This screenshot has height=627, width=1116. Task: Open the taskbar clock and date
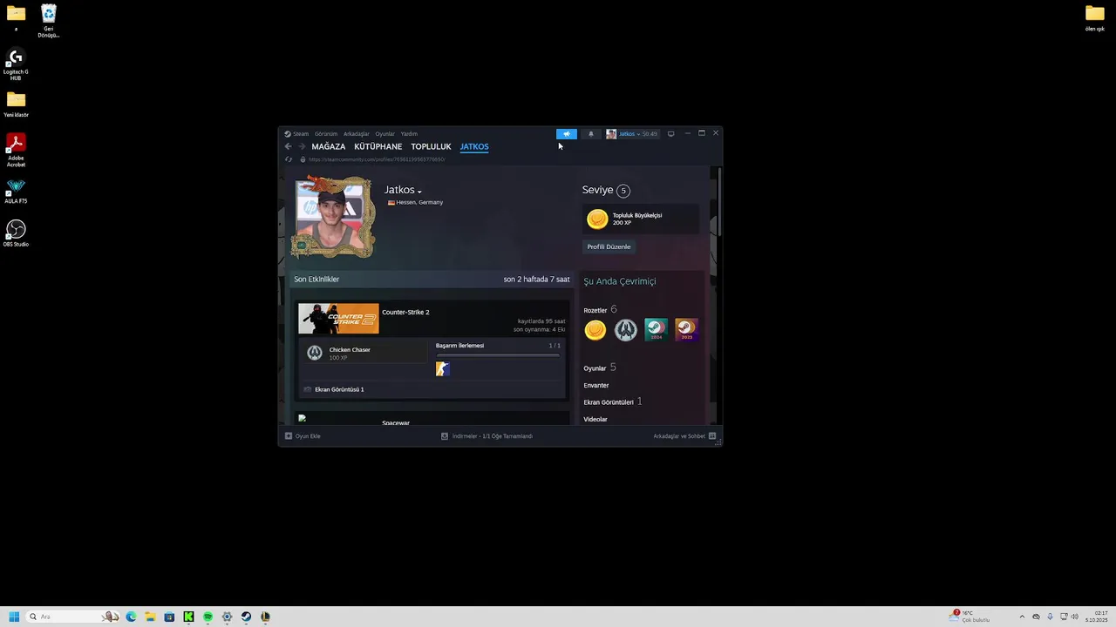click(1096, 617)
